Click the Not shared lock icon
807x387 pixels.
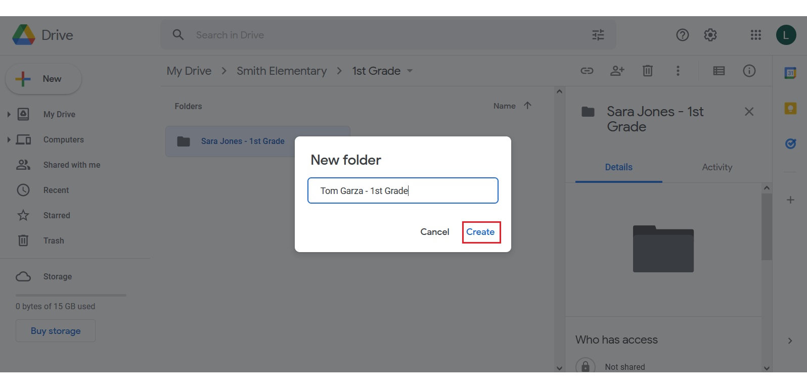pos(586,366)
